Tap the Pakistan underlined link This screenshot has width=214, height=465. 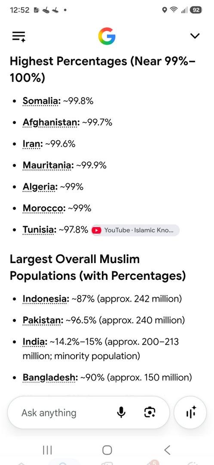click(43, 320)
